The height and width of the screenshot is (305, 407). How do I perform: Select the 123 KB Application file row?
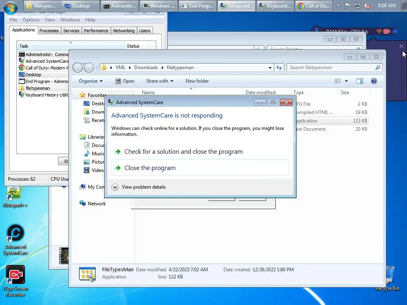(332, 121)
